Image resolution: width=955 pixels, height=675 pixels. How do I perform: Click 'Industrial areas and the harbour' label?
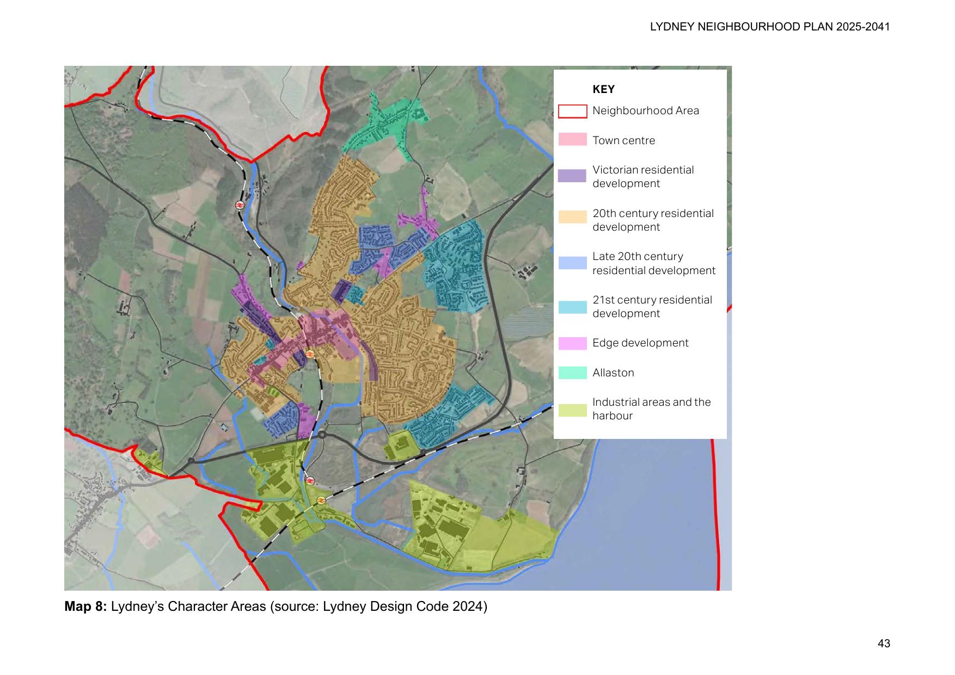(652, 408)
